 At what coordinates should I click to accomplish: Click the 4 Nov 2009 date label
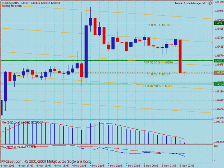tap(7, 166)
